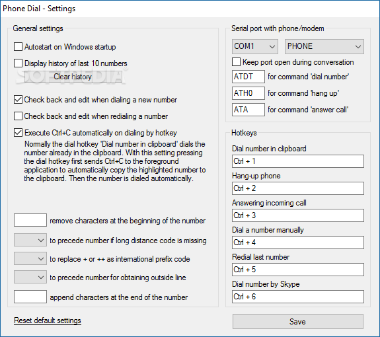Click the Save button
380x337 pixels.
(x=298, y=322)
